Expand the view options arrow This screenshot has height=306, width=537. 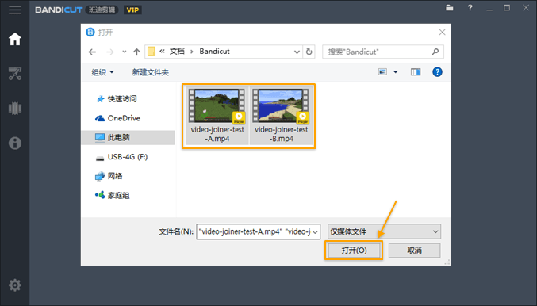tap(396, 72)
